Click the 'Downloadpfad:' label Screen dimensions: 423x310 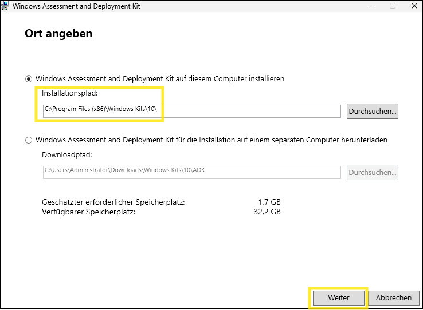(x=67, y=155)
